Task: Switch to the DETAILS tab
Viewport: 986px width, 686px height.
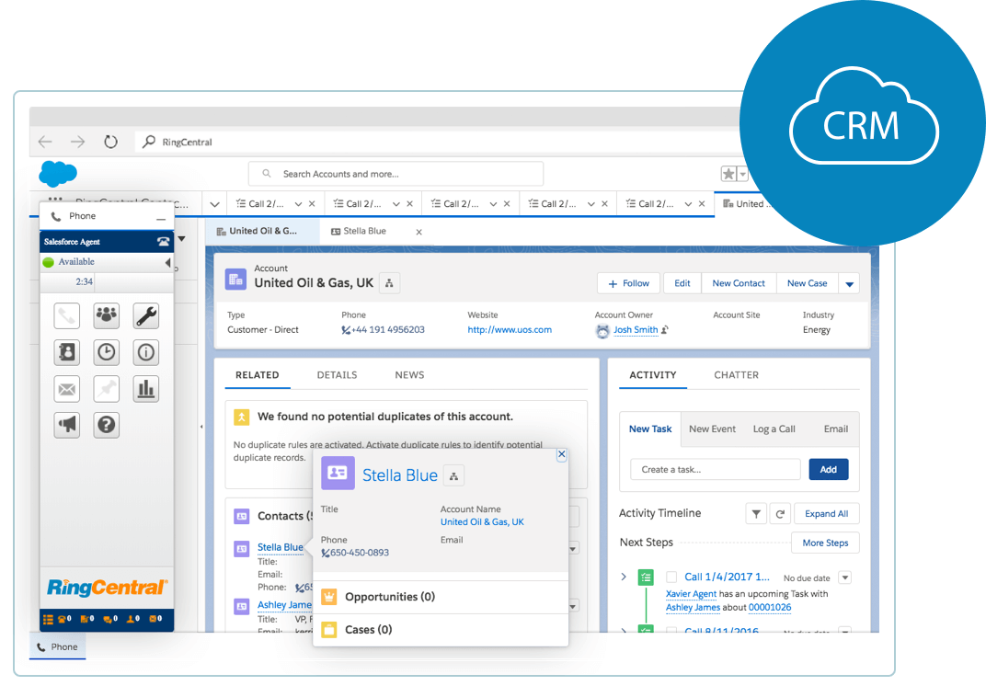Action: pyautogui.click(x=337, y=374)
